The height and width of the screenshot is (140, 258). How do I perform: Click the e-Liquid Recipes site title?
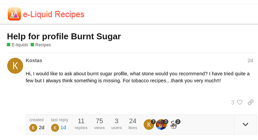tap(53, 14)
